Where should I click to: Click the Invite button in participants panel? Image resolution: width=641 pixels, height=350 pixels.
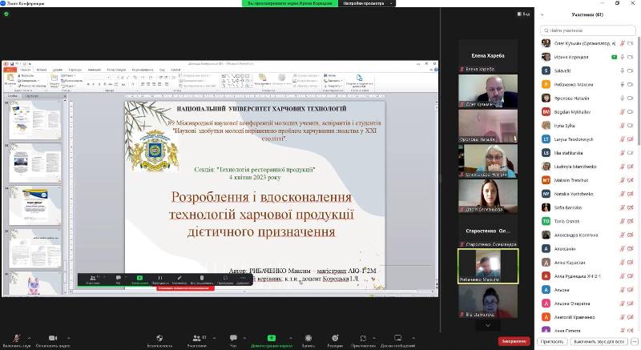point(552,341)
